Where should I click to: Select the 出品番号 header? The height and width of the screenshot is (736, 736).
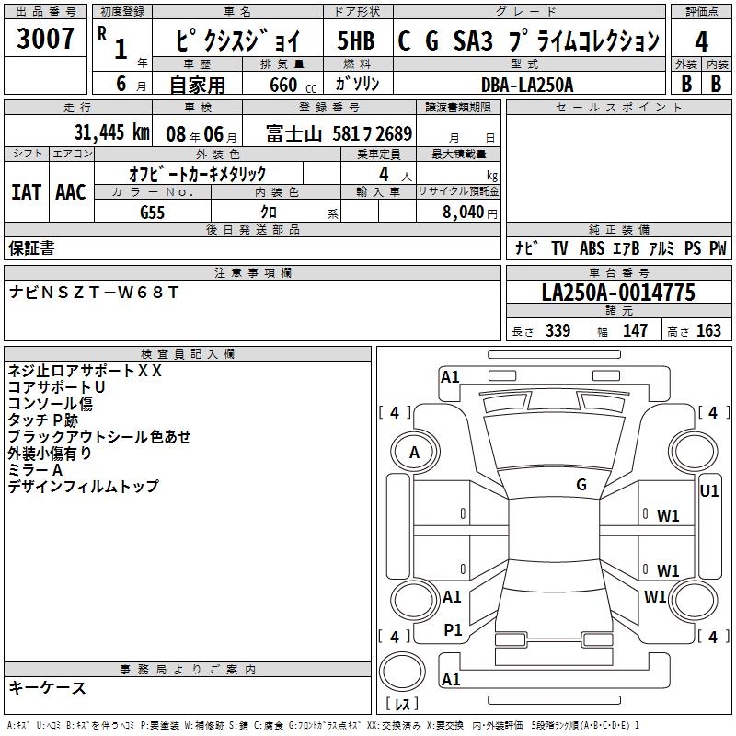[x=45, y=12]
